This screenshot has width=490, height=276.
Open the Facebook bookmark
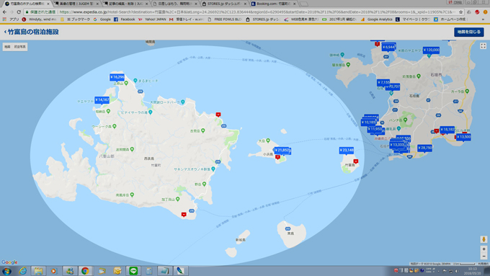tap(125, 19)
